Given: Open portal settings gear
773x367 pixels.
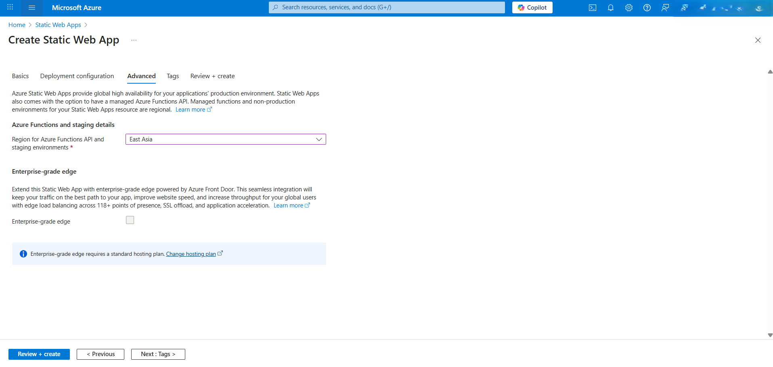Looking at the screenshot, I should point(628,8).
